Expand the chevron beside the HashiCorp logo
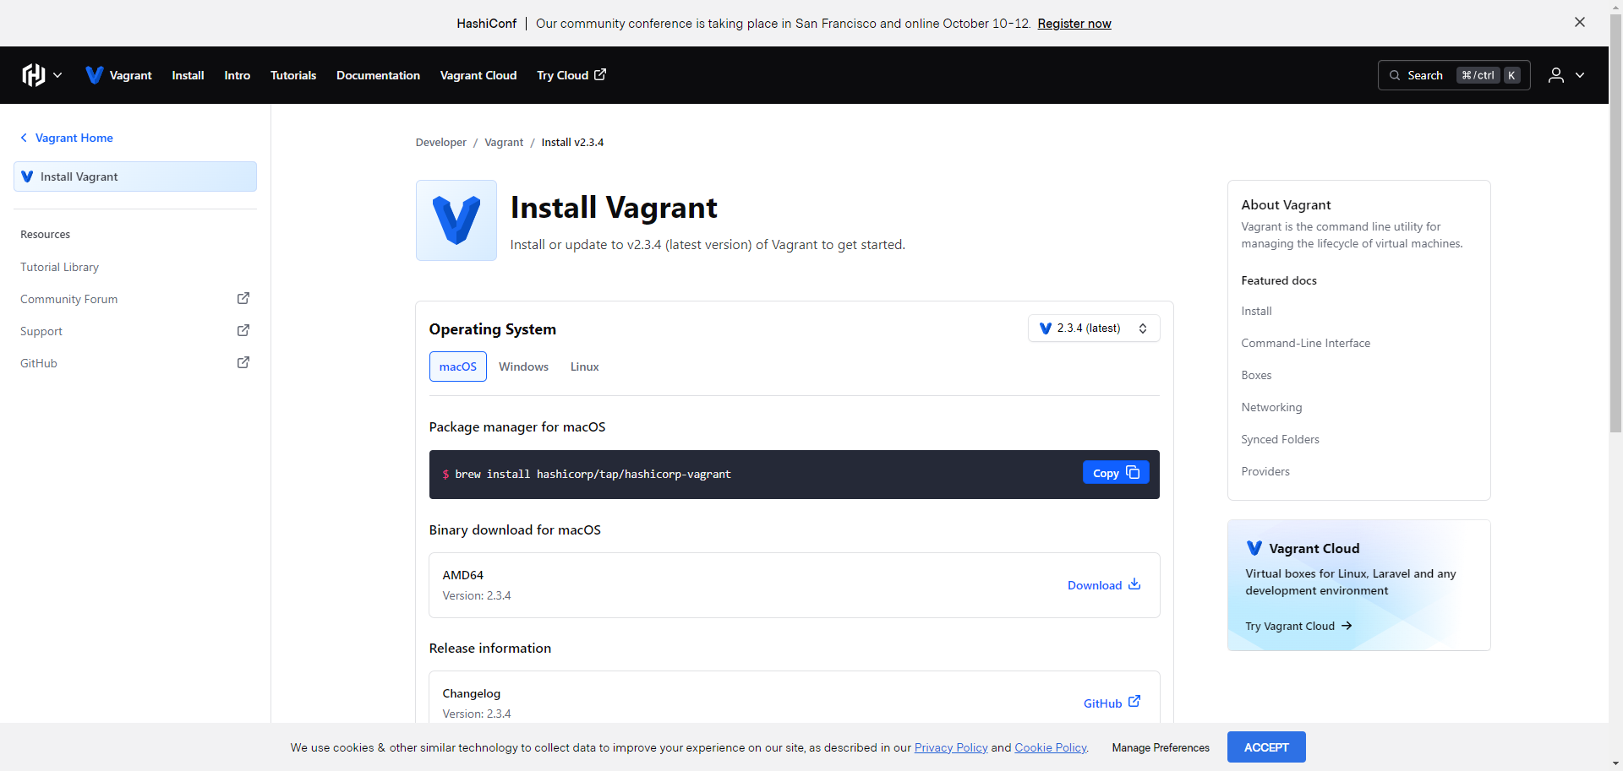This screenshot has height=771, width=1623. (57, 75)
